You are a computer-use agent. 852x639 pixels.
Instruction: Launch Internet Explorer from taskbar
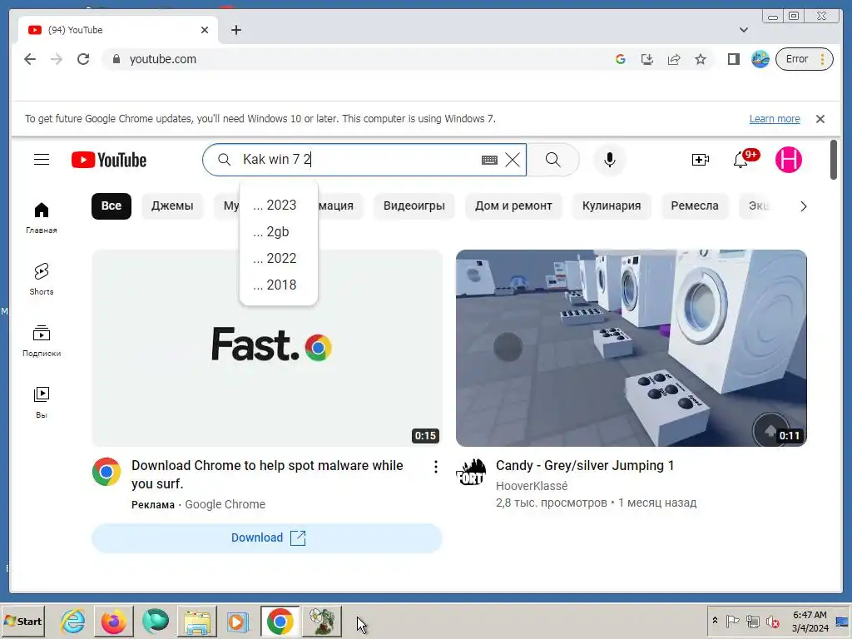[73, 621]
